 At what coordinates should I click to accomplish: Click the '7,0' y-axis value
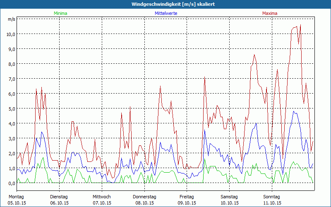click(12, 79)
